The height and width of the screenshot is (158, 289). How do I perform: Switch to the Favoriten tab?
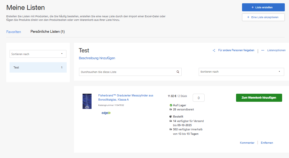pos(14,32)
